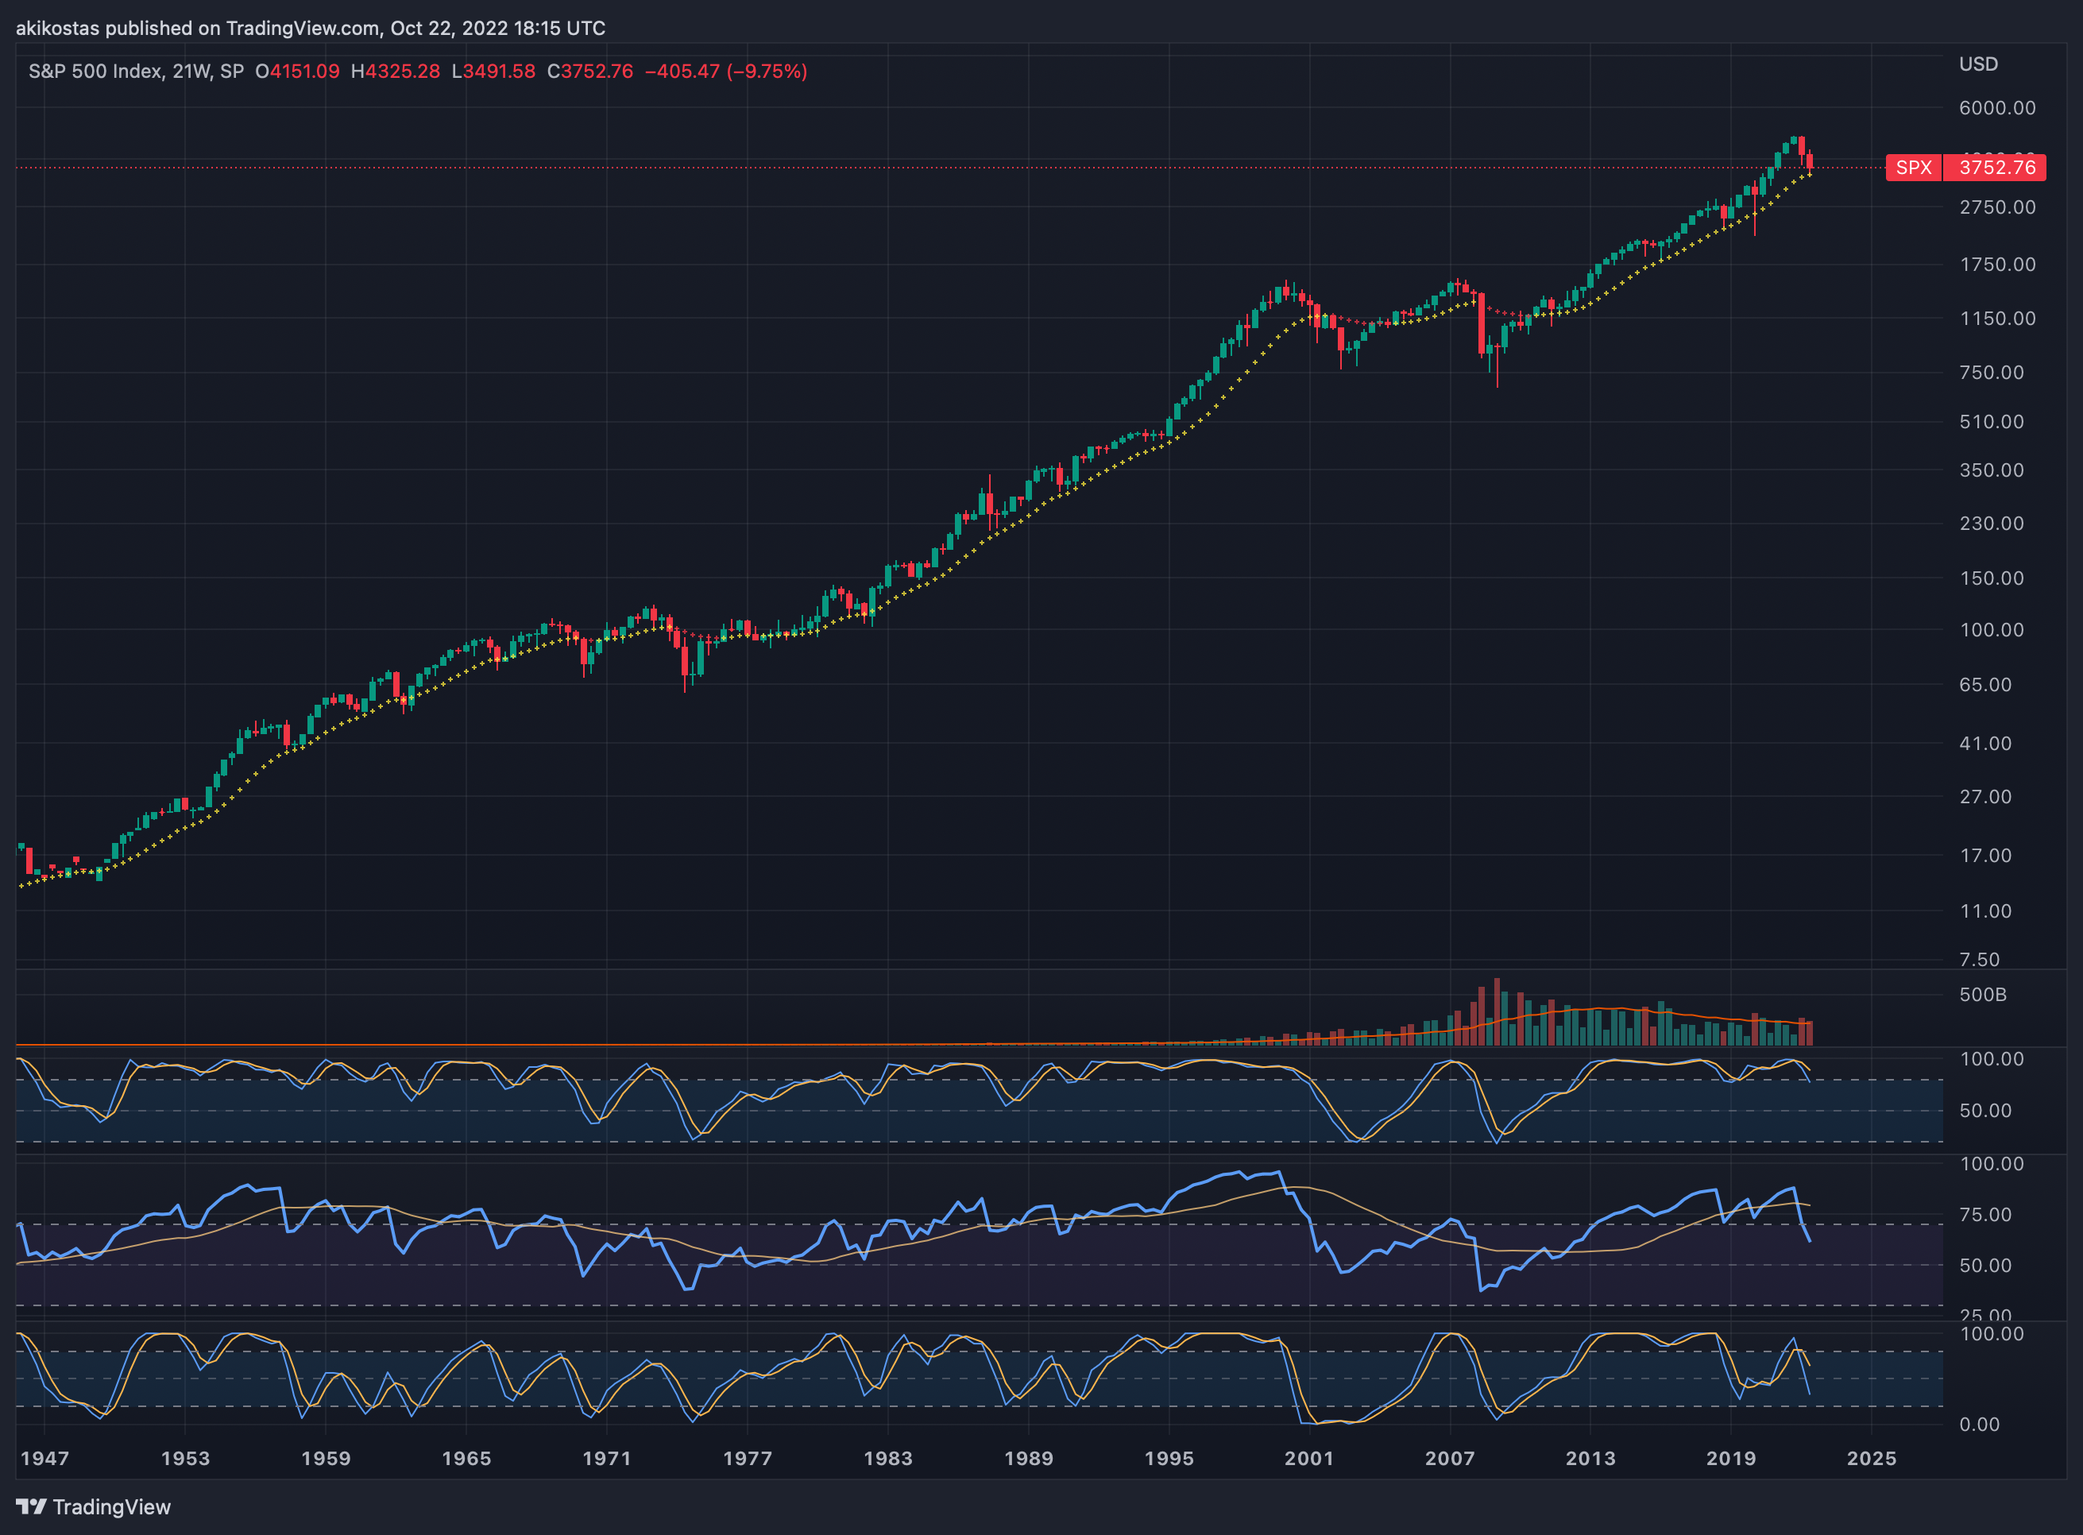Click the 2025 time axis label
Image resolution: width=2083 pixels, height=1535 pixels.
click(x=1872, y=1459)
